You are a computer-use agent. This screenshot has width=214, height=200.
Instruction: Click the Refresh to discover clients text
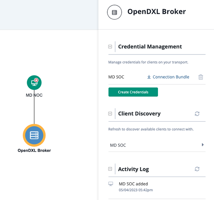click(151, 129)
